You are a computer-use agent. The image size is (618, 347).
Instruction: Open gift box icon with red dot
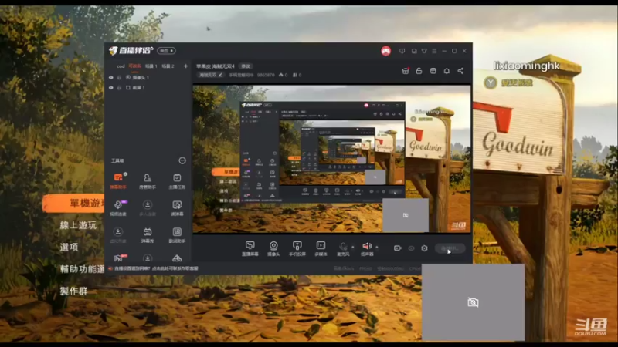(406, 71)
